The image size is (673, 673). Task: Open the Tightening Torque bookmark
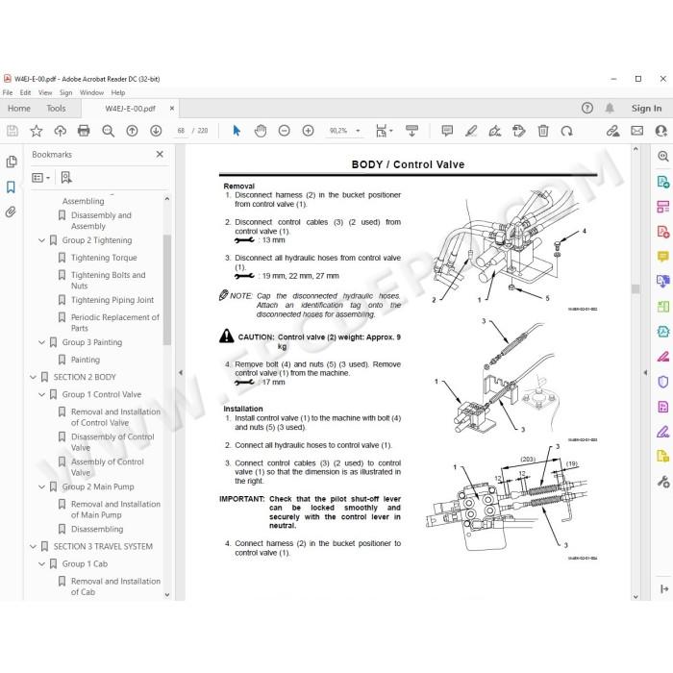pos(104,258)
